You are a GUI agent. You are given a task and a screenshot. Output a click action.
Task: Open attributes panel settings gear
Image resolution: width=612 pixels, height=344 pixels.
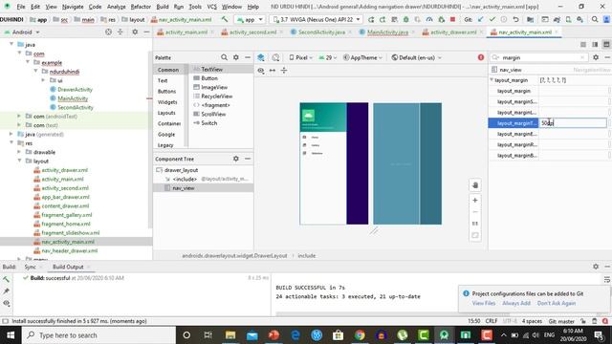coord(596,57)
